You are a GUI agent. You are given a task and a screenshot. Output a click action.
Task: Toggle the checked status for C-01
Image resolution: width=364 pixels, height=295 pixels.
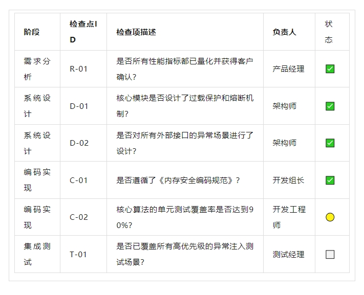[330, 180]
